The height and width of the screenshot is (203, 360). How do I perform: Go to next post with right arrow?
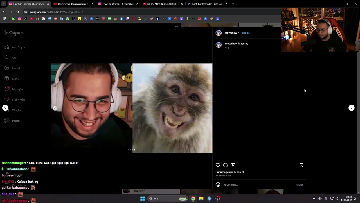pyautogui.click(x=351, y=108)
